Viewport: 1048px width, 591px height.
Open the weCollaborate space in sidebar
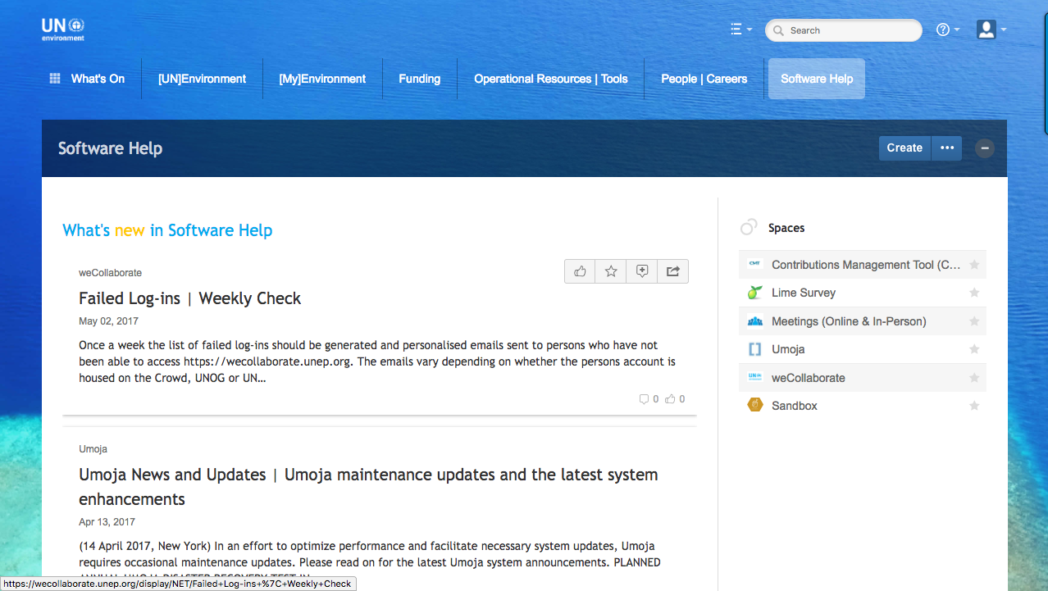point(809,378)
